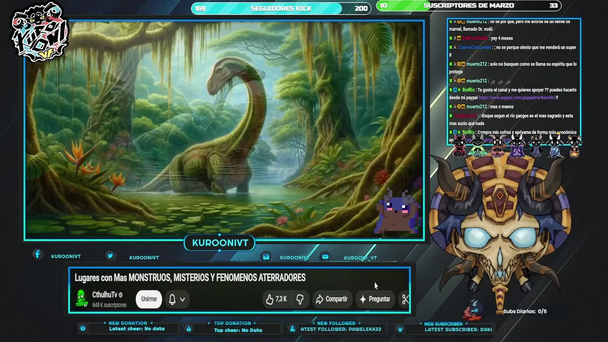Click the chat message 'yay 4 meses'
This screenshot has height=342, width=608.
(502, 38)
